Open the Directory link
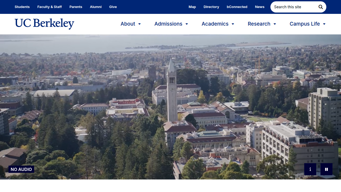The height and width of the screenshot is (192, 341). (x=211, y=7)
